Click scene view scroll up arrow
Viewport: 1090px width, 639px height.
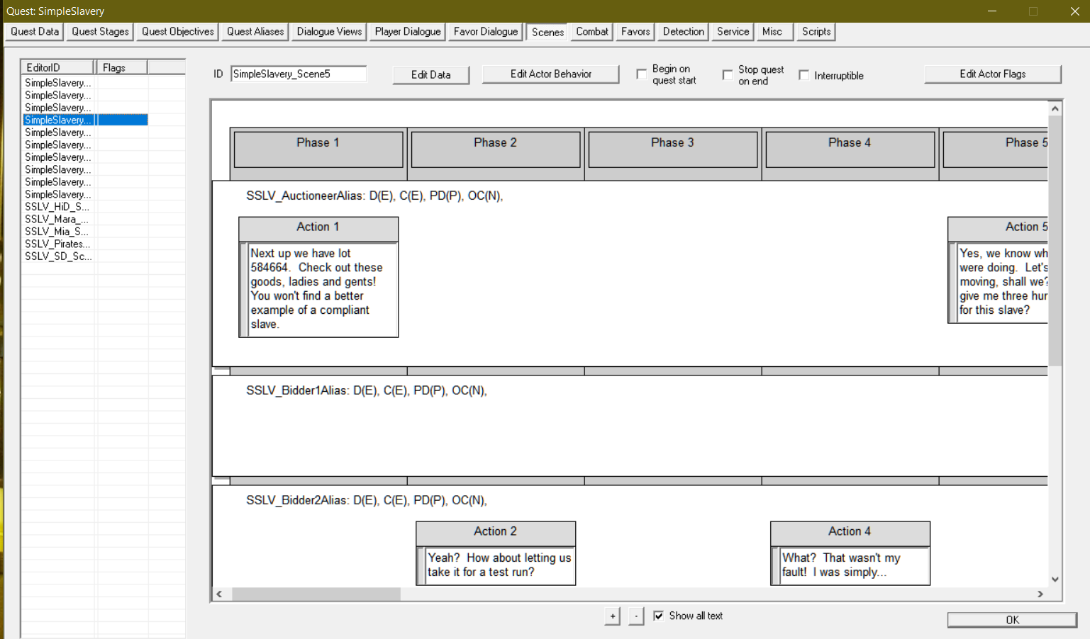point(1055,108)
